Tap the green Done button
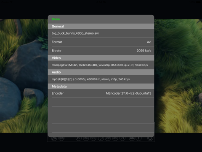The width and height of the screenshot is (202, 152). click(x=56, y=19)
